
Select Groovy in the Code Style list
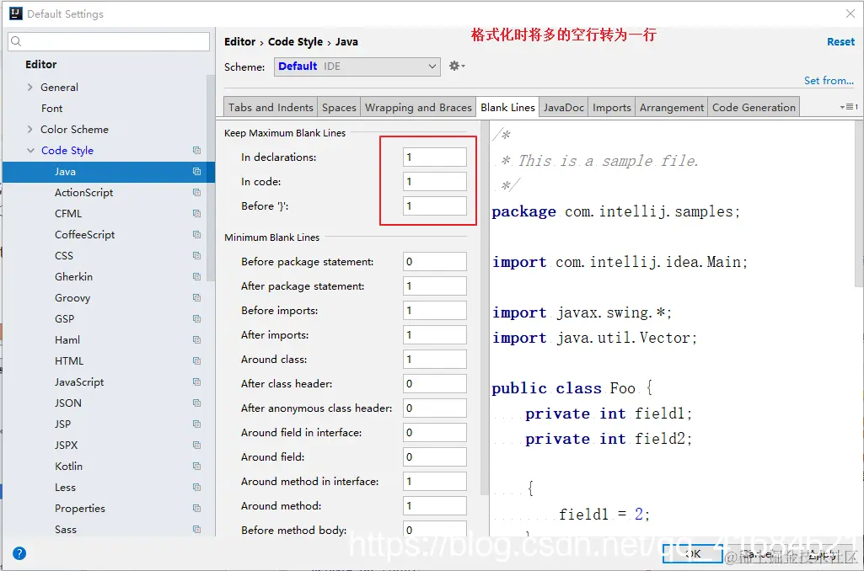tap(72, 297)
